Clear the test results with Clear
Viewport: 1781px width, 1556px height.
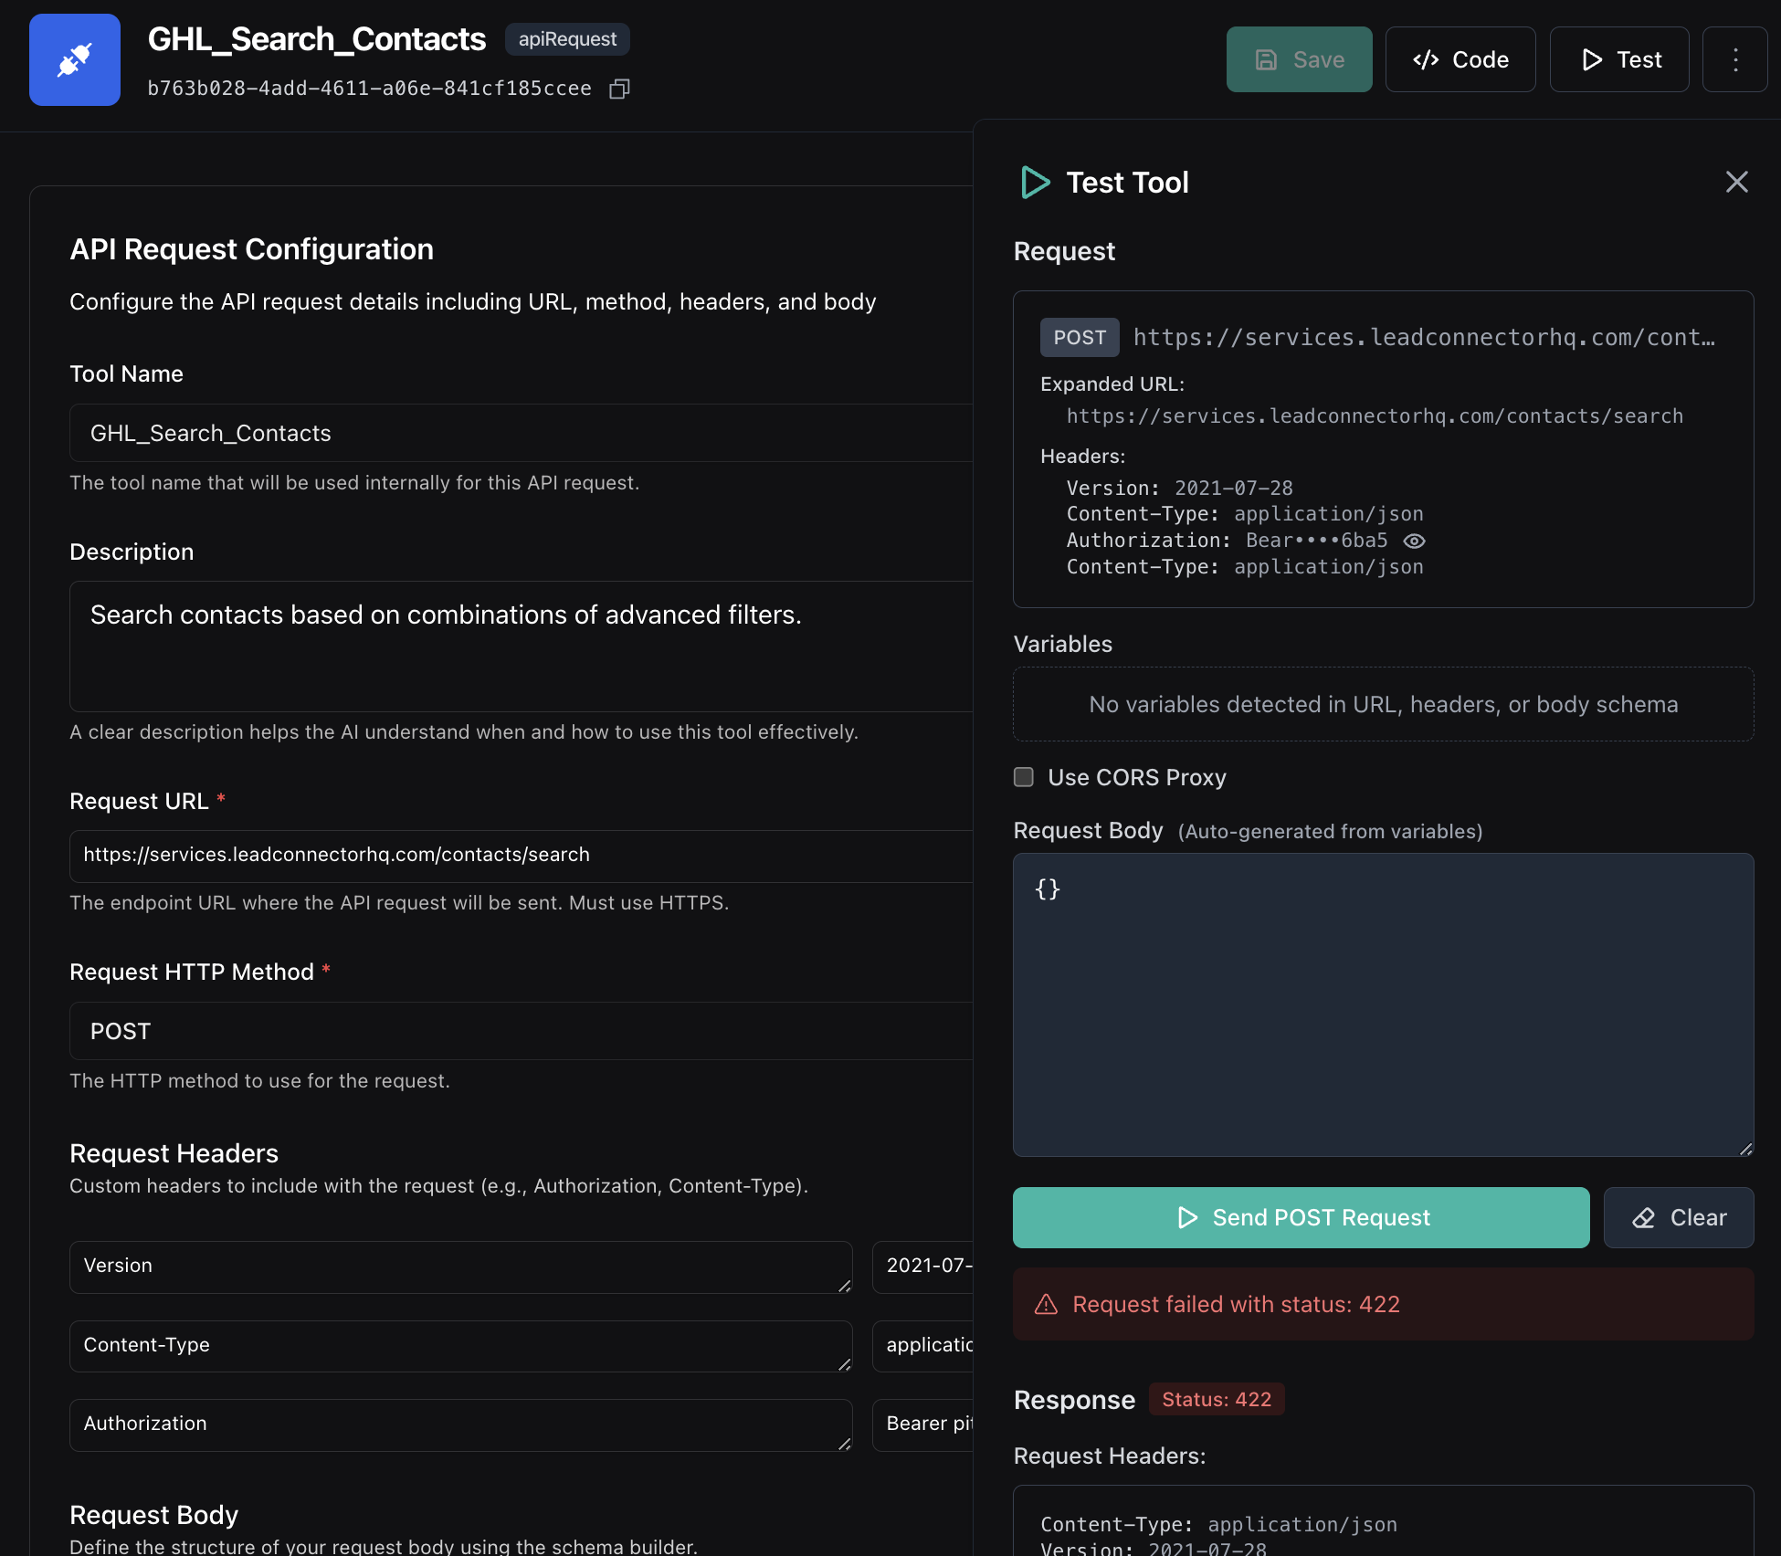pyautogui.click(x=1678, y=1217)
